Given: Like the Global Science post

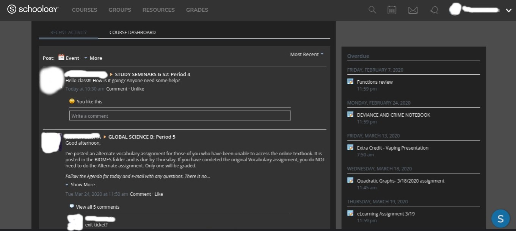Looking at the screenshot, I should click(x=159, y=194).
